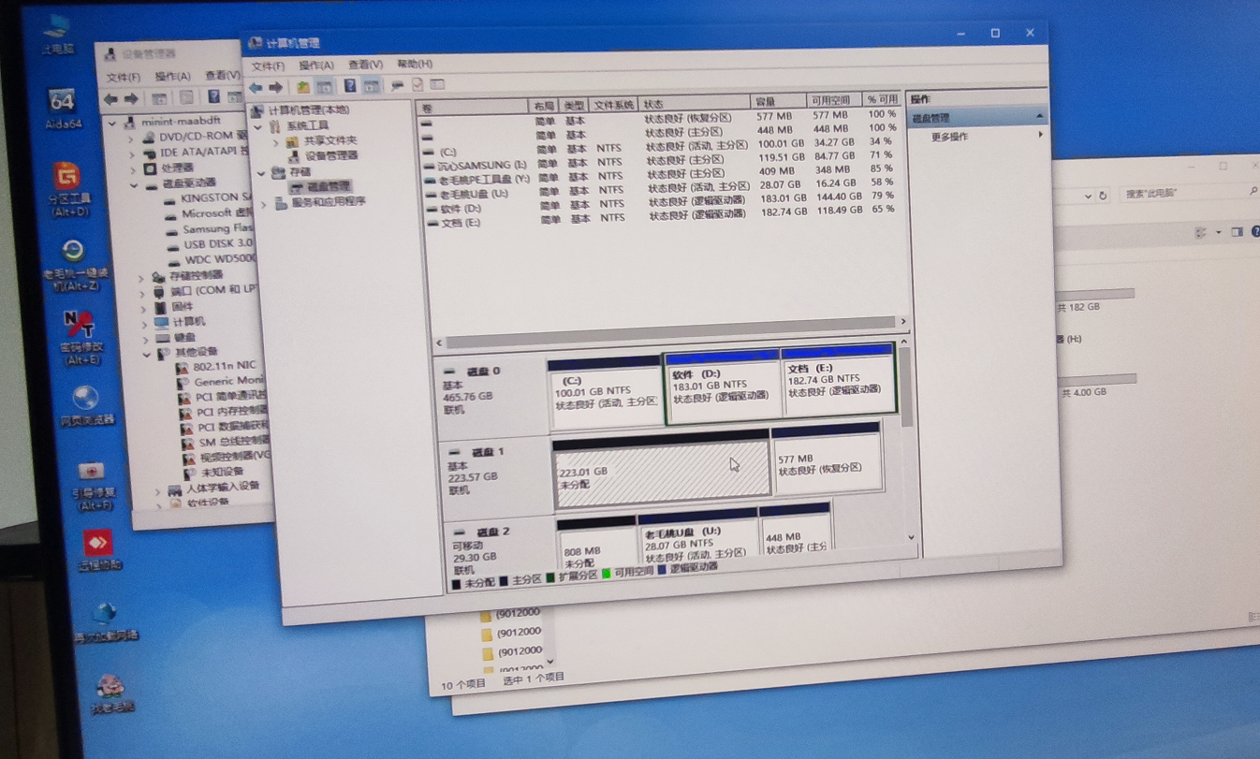The width and height of the screenshot is (1260, 759).
Task: Expand IDE ATA/ATAPI controllers node
Action: click(x=132, y=153)
